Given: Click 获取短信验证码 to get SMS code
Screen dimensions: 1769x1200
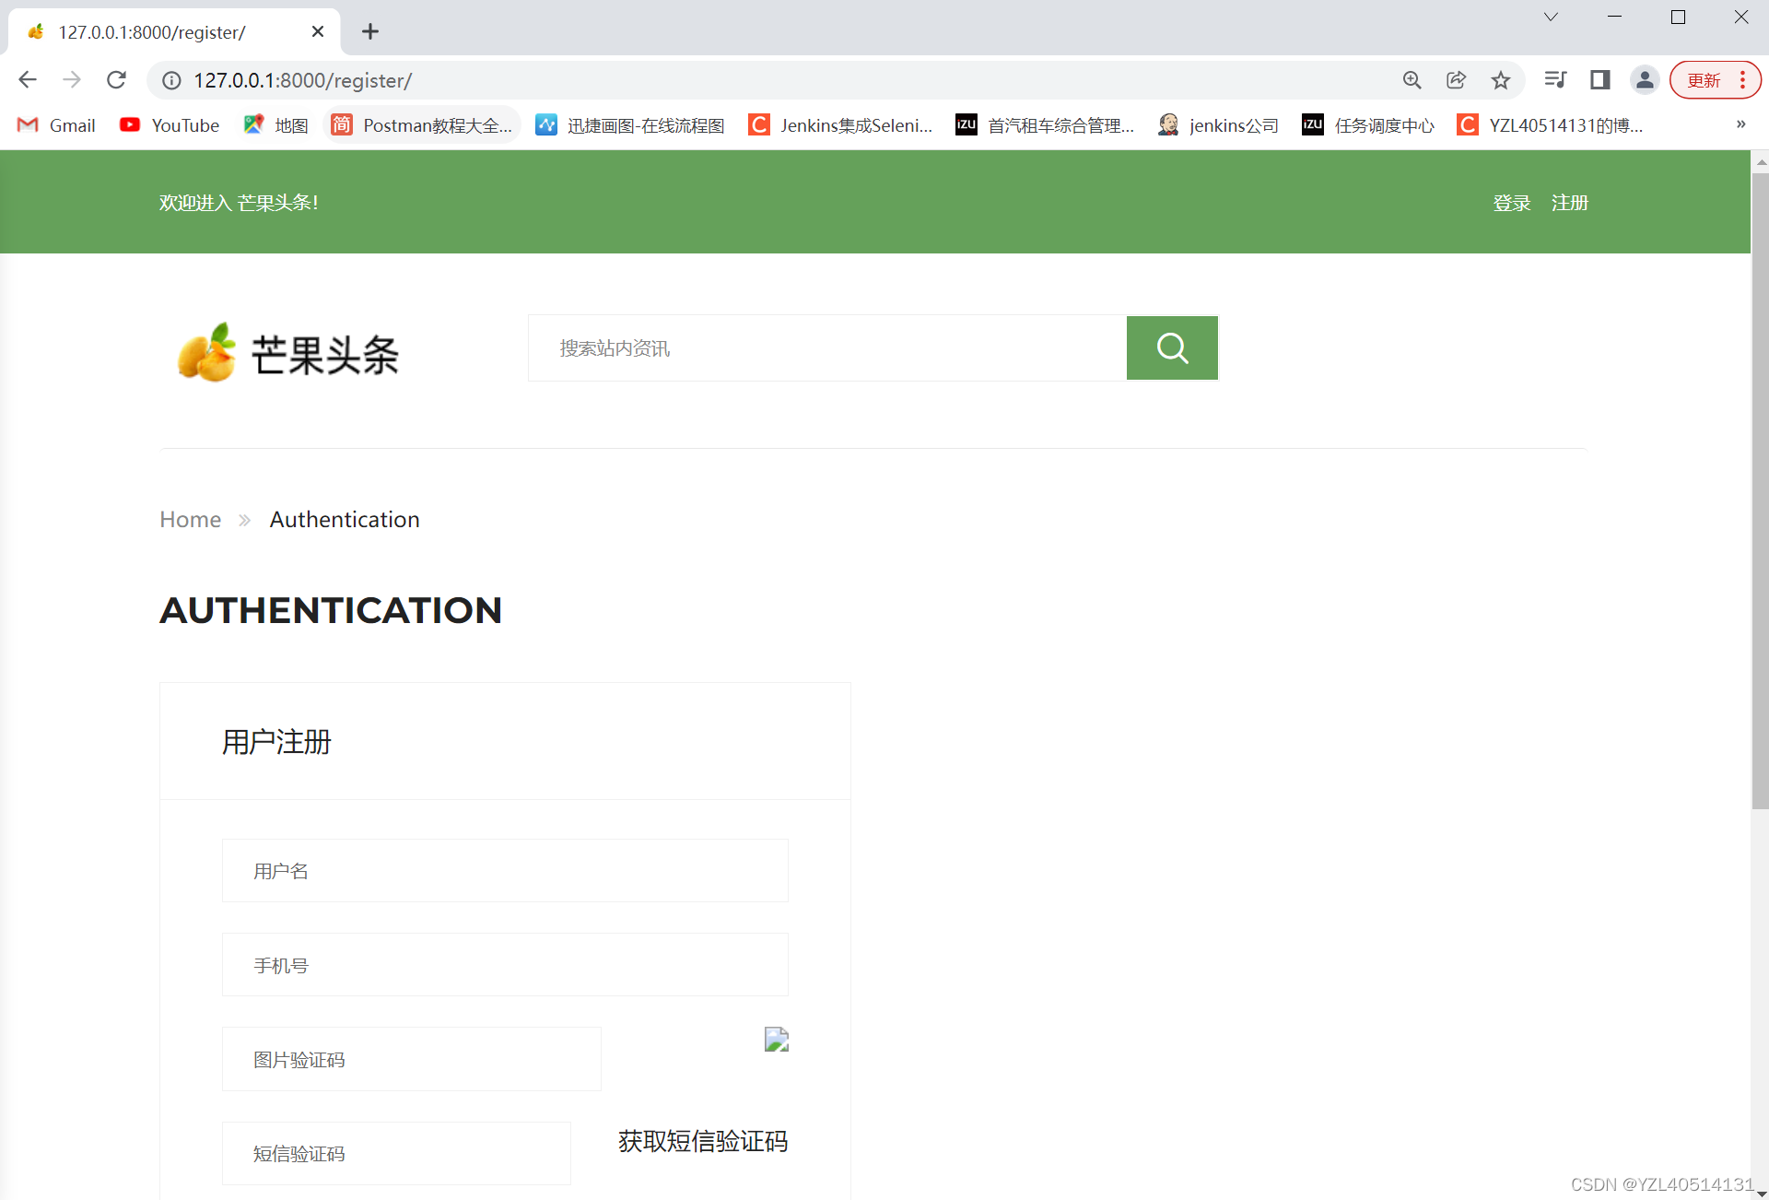Looking at the screenshot, I should [x=702, y=1141].
